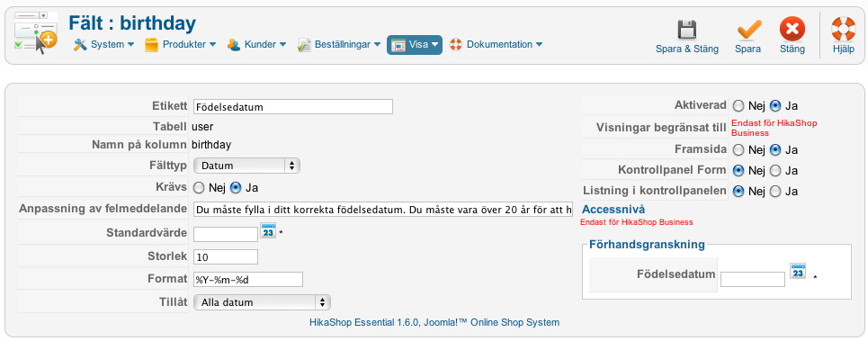
Task: Select Ja for Kontrollpanel Form
Action: click(775, 171)
